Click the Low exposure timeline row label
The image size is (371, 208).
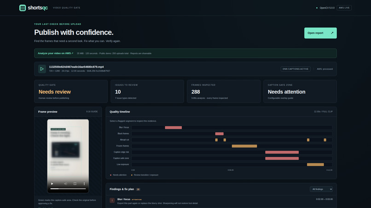[x=123, y=164]
